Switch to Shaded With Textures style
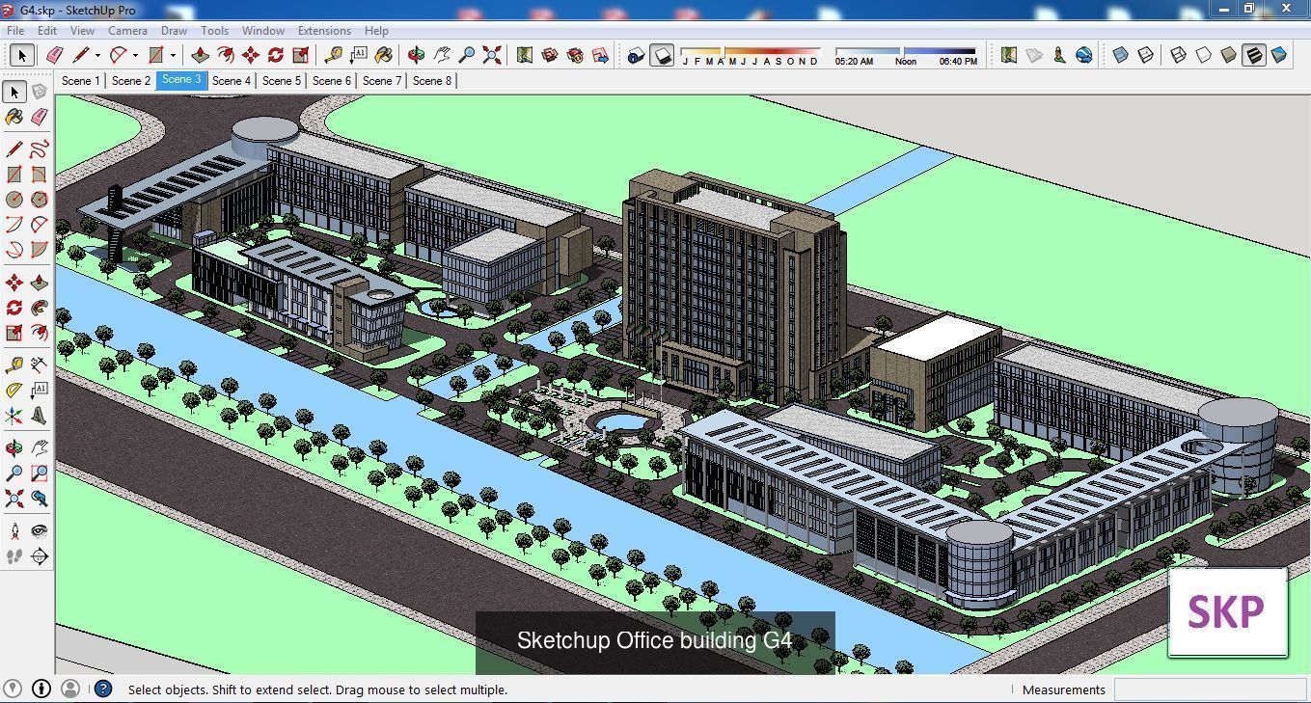The image size is (1311, 703). pos(1254,55)
